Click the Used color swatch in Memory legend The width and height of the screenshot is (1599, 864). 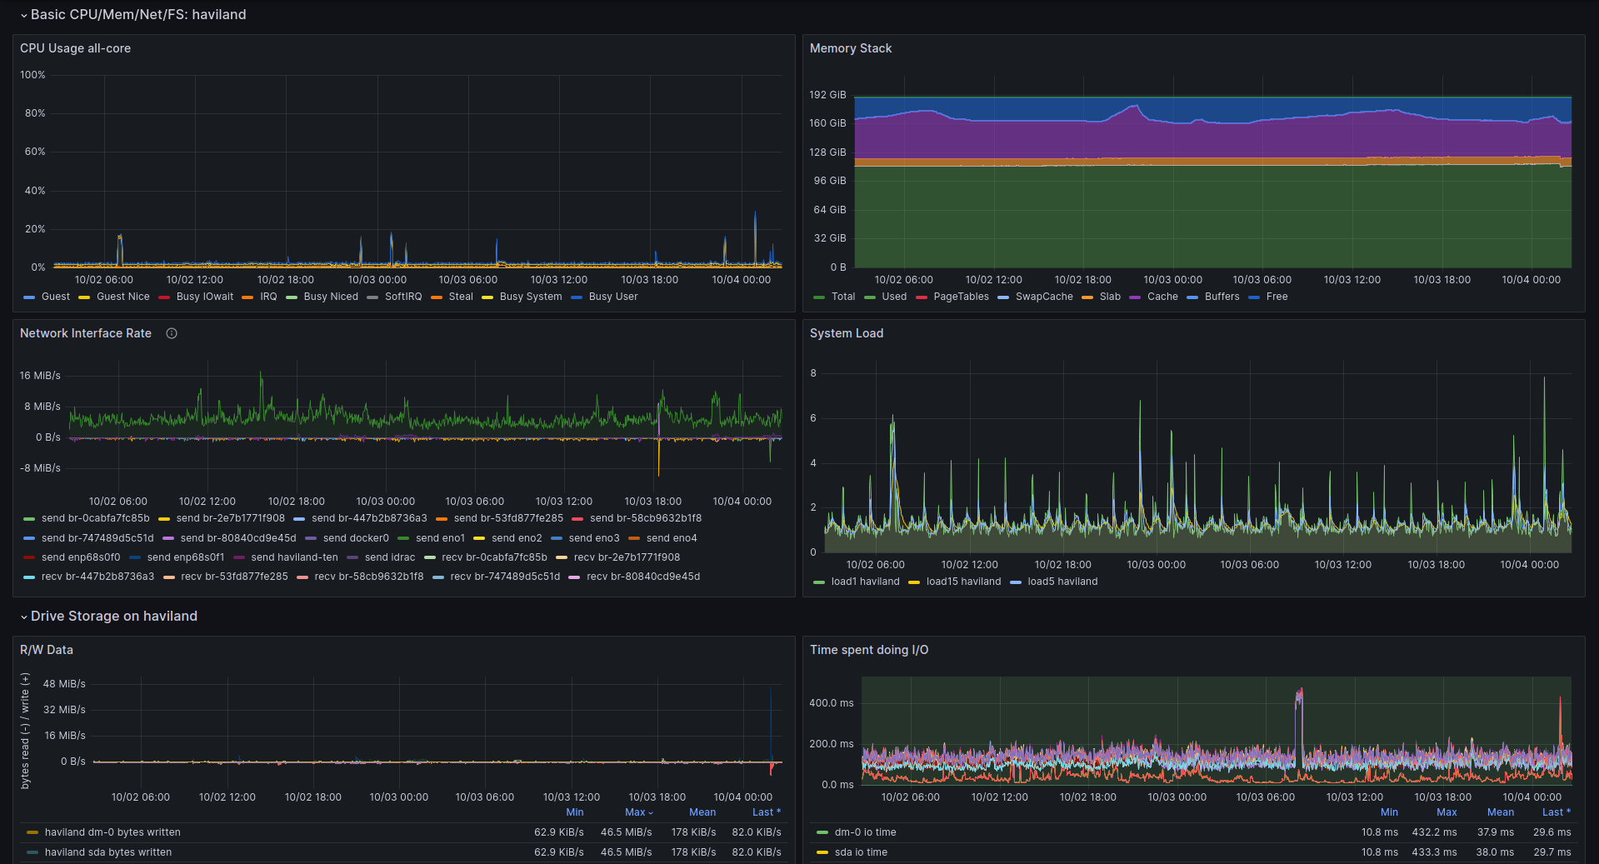pyautogui.click(x=870, y=297)
